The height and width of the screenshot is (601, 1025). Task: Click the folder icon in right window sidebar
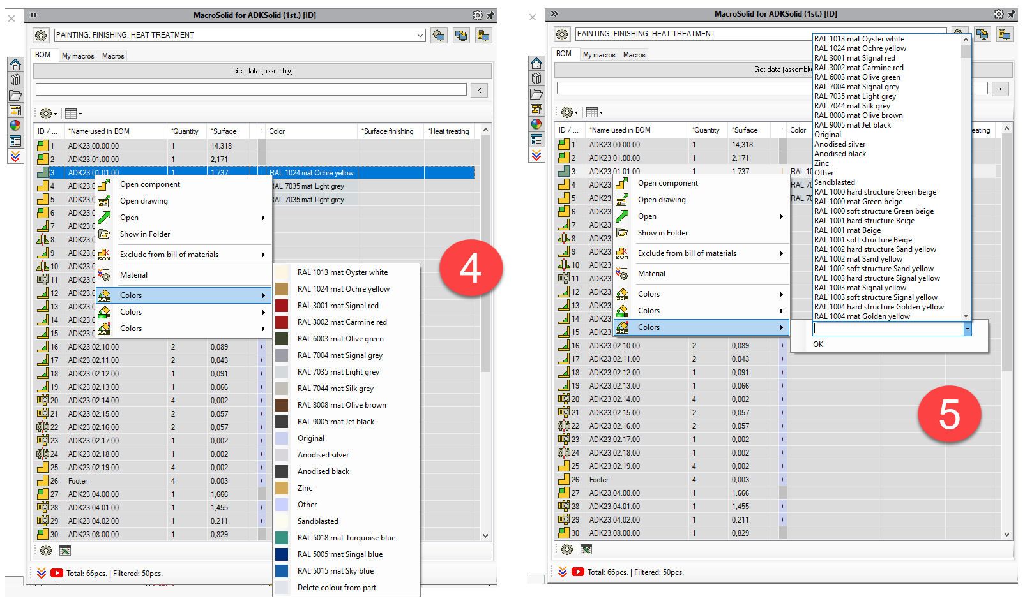pos(536,94)
